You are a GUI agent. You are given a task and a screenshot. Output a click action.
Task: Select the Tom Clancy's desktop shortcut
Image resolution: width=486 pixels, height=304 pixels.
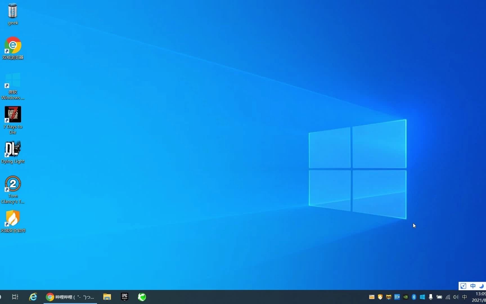[x=13, y=190]
